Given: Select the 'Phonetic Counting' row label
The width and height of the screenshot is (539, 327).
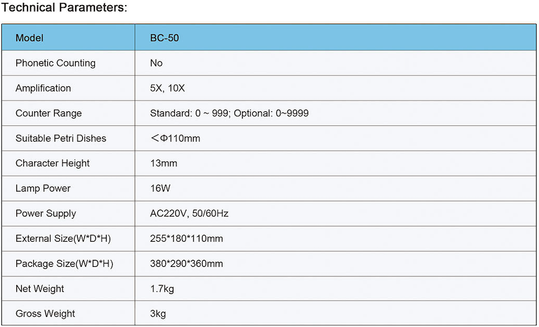Looking at the screenshot, I should [56, 63].
